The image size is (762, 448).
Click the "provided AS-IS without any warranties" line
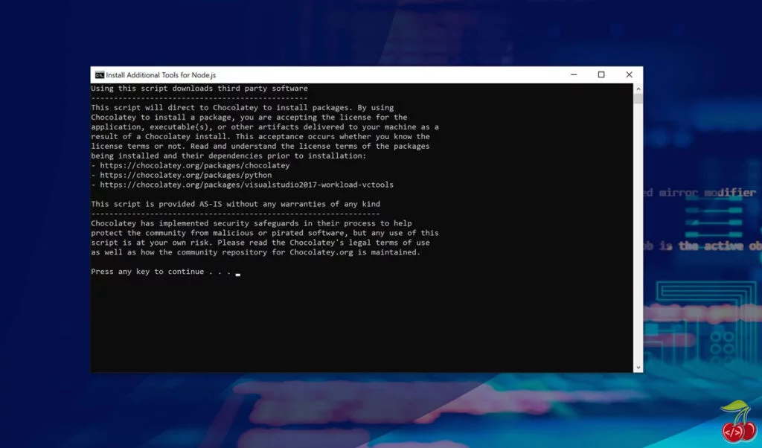236,204
